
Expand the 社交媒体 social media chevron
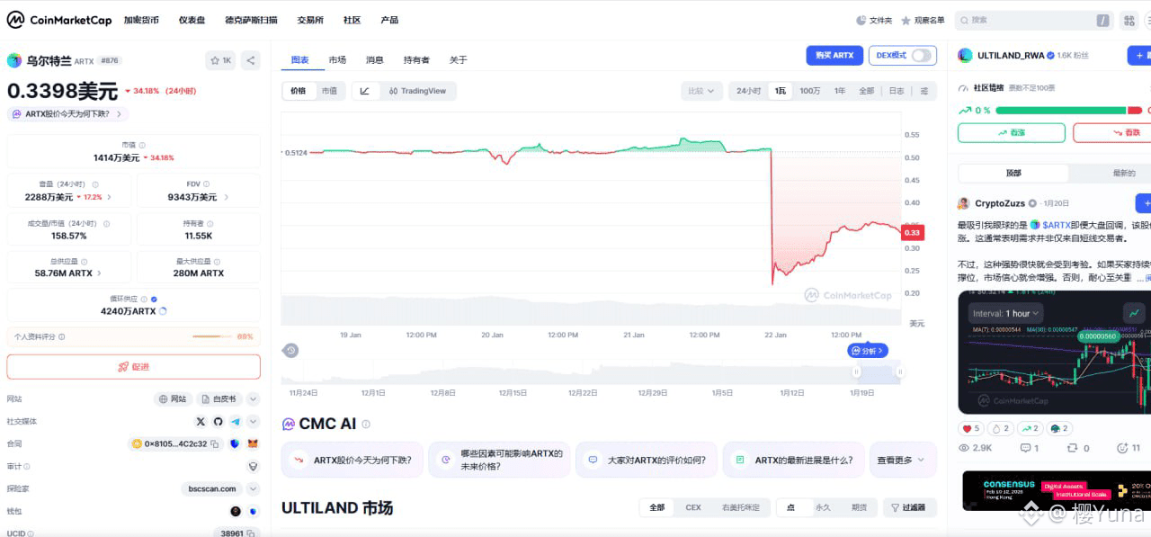coord(254,421)
